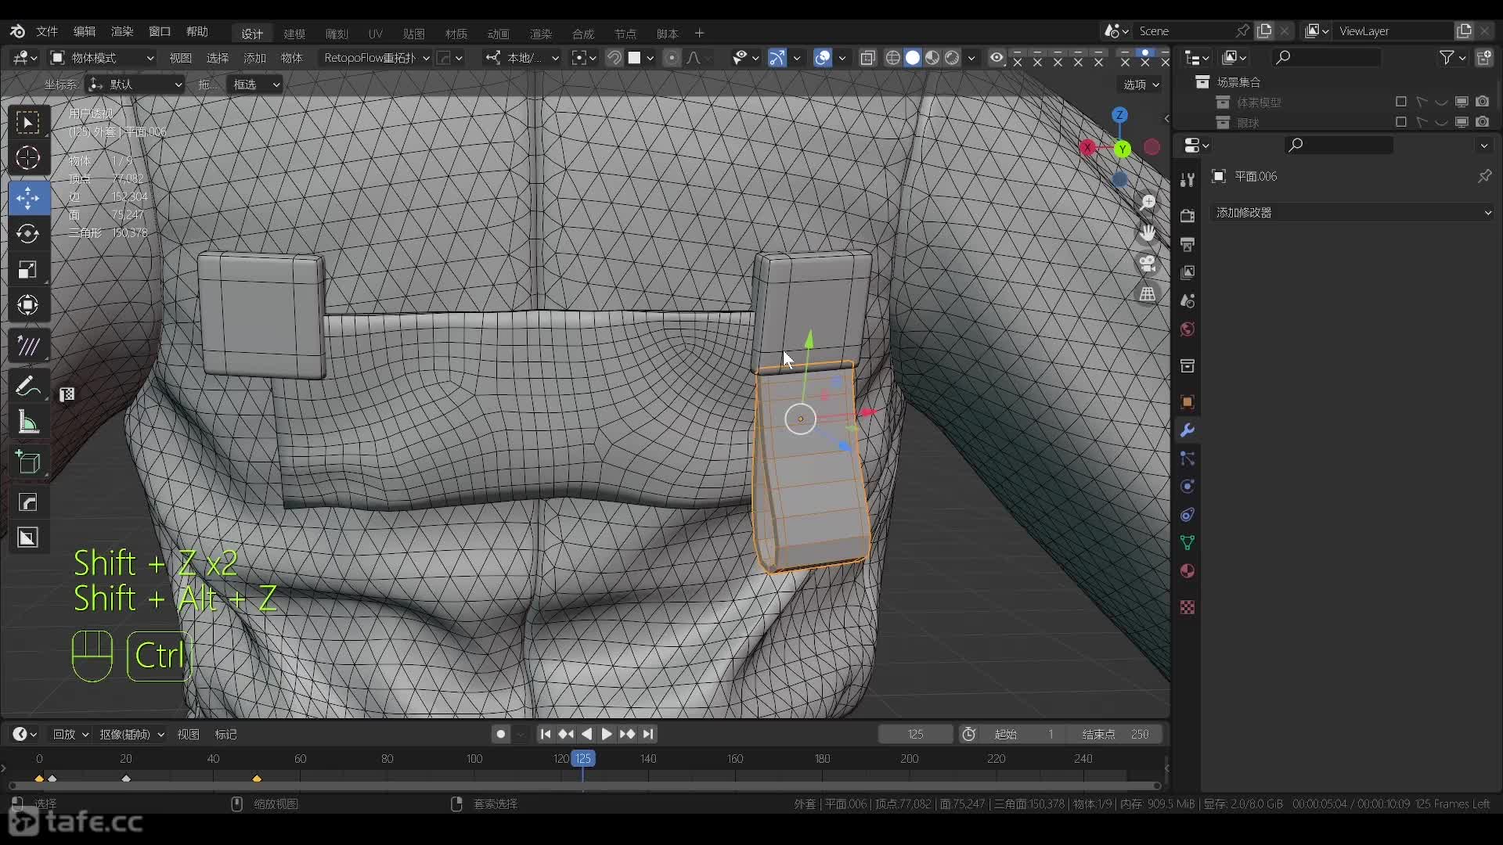1503x845 pixels.
Task: Exclude 体素模型 collection checkbox
Action: (1401, 102)
